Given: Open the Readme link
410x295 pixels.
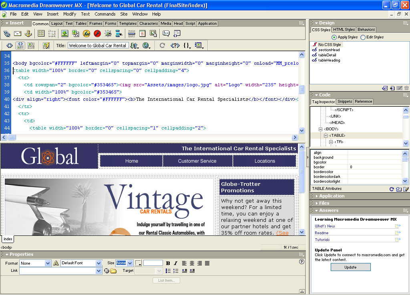Looking at the screenshot, I should tap(322, 233).
